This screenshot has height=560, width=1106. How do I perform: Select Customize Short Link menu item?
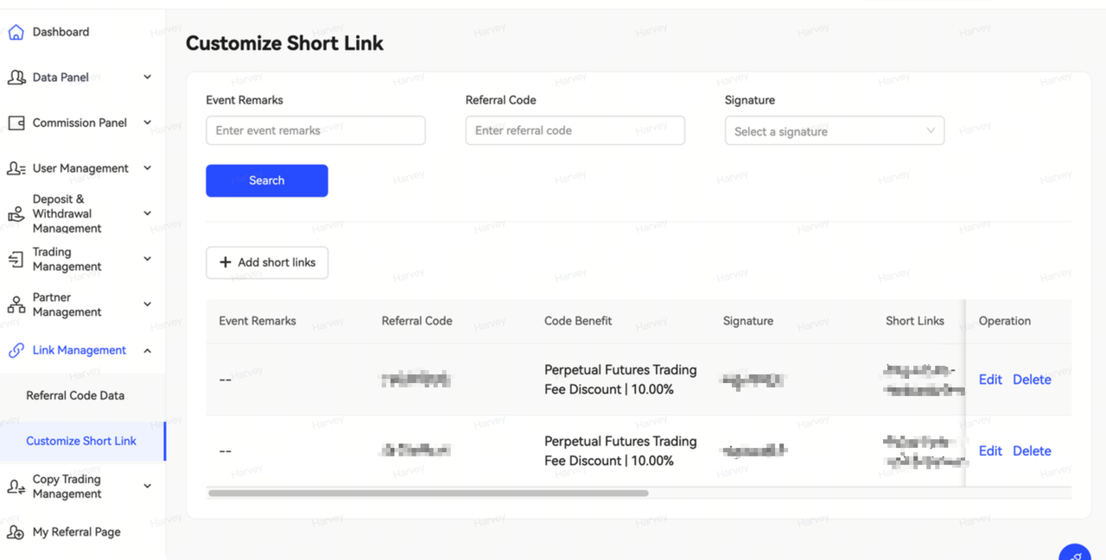81,441
